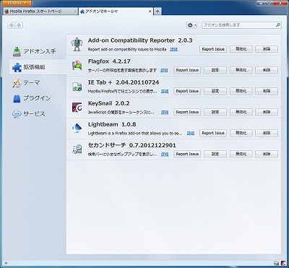The image size is (289, 268).
Task: Click Report Issue for IE Tab +
Action: pyautogui.click(x=187, y=91)
